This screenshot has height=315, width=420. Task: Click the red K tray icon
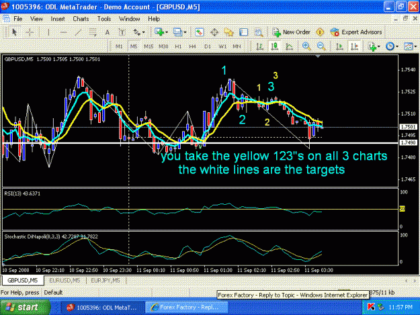(x=371, y=307)
